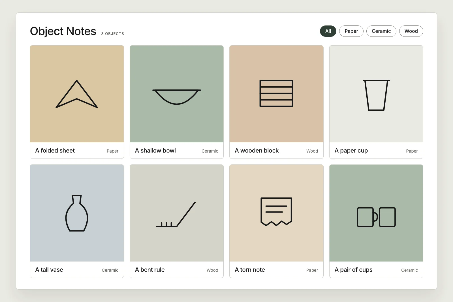Open the 'A folded sheet' title
The image size is (453, 302).
(55, 151)
